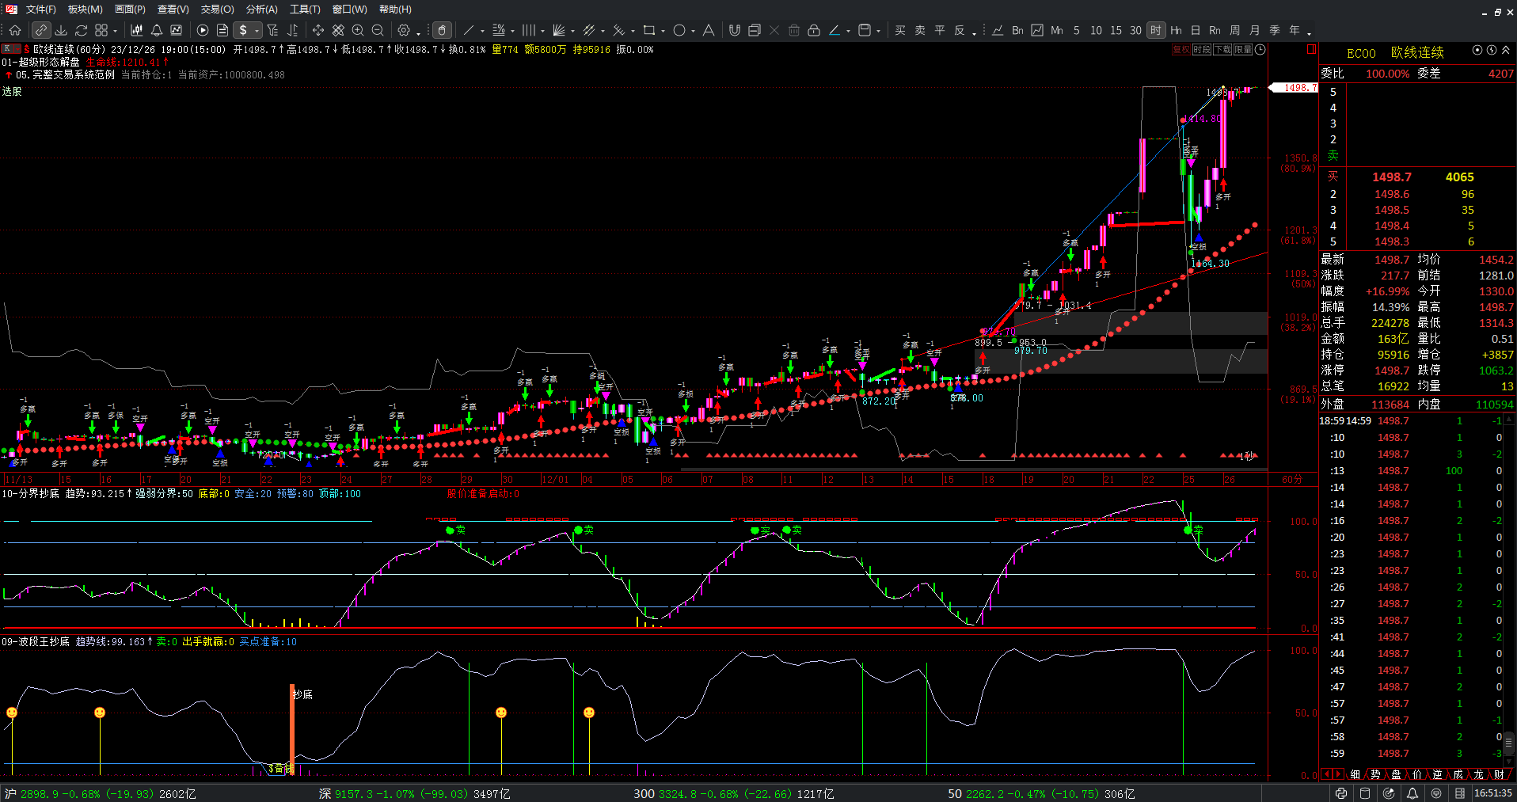Select the rectangle drawing tool

pos(649,30)
